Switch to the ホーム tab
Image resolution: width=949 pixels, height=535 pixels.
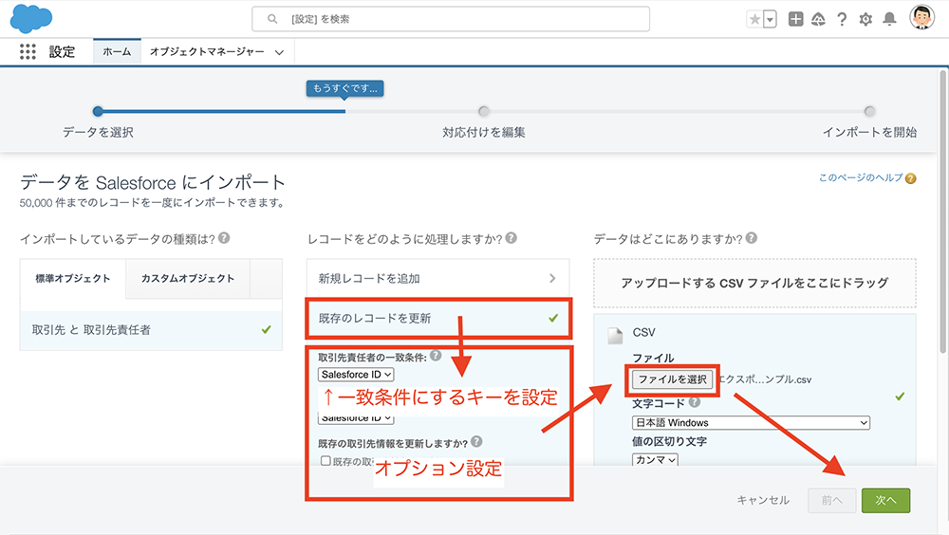pyautogui.click(x=117, y=51)
